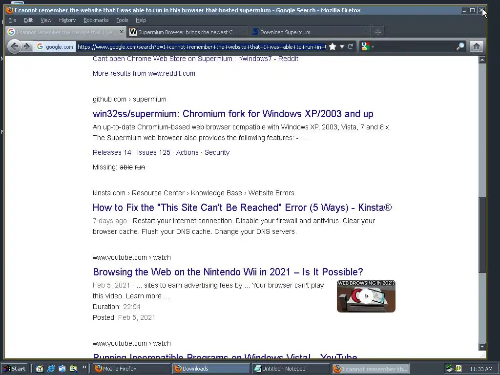Open a new tab with the plus button
This screenshot has width=500, height=375.
point(378,32)
